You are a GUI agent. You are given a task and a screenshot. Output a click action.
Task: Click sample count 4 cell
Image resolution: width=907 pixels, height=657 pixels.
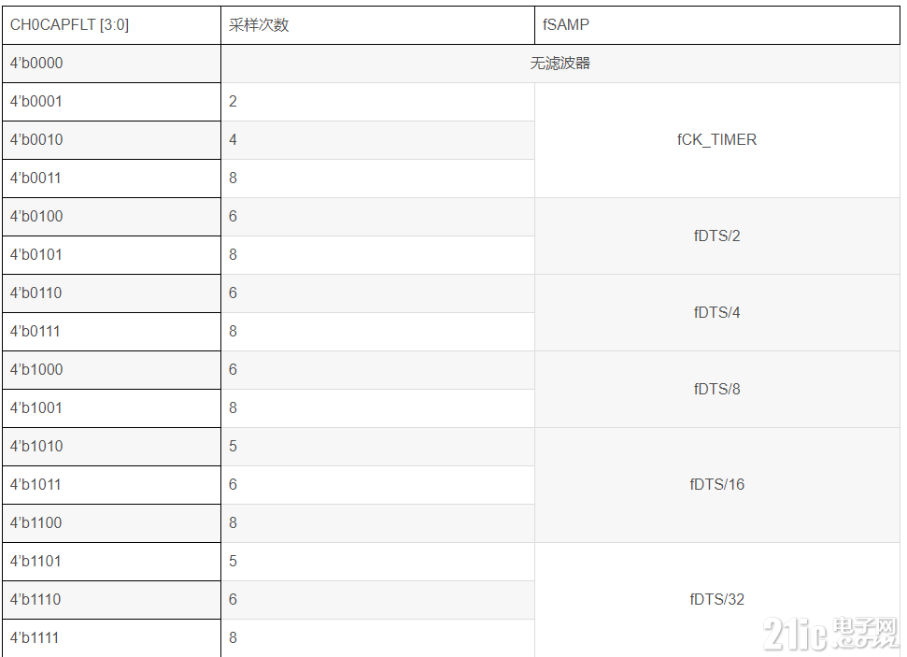377,140
